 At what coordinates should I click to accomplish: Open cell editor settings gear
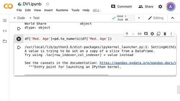tap(152, 34)
